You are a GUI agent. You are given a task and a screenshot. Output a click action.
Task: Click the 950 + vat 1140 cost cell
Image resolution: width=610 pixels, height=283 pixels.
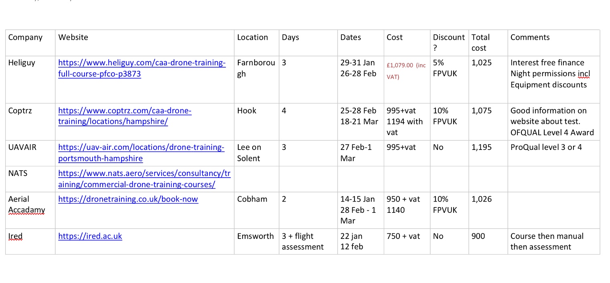click(407, 210)
